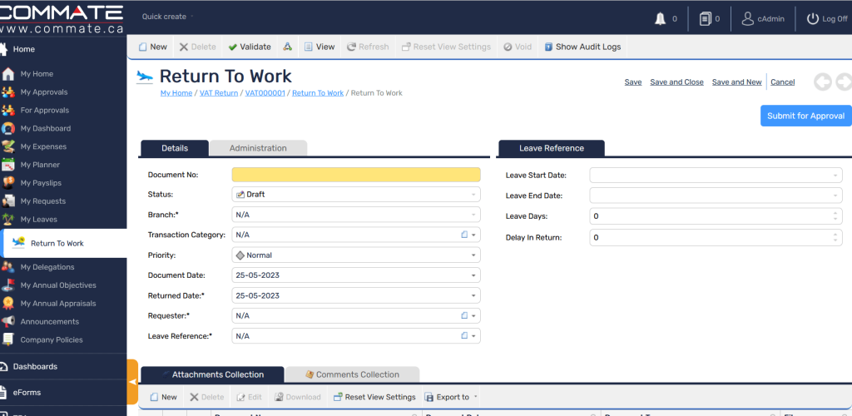
Task: Collapse sidebar using the orange arrow handle
Action: coord(132,381)
